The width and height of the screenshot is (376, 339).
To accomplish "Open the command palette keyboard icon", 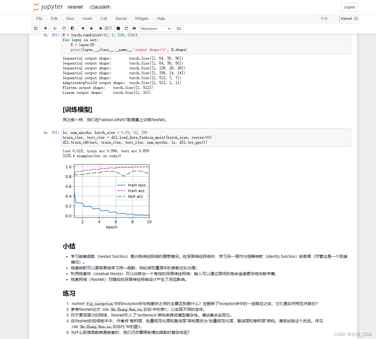I will tap(179, 28).
